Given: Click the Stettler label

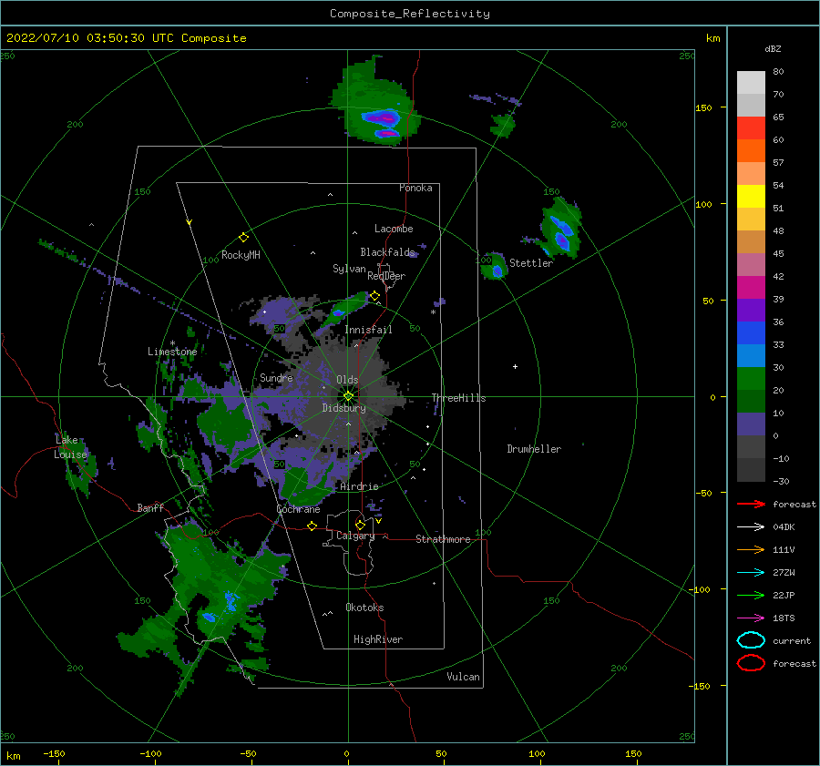Looking at the screenshot, I should coord(531,263).
